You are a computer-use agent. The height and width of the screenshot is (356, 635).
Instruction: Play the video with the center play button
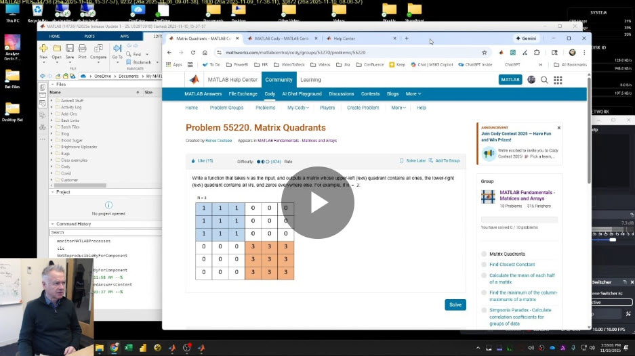317,202
